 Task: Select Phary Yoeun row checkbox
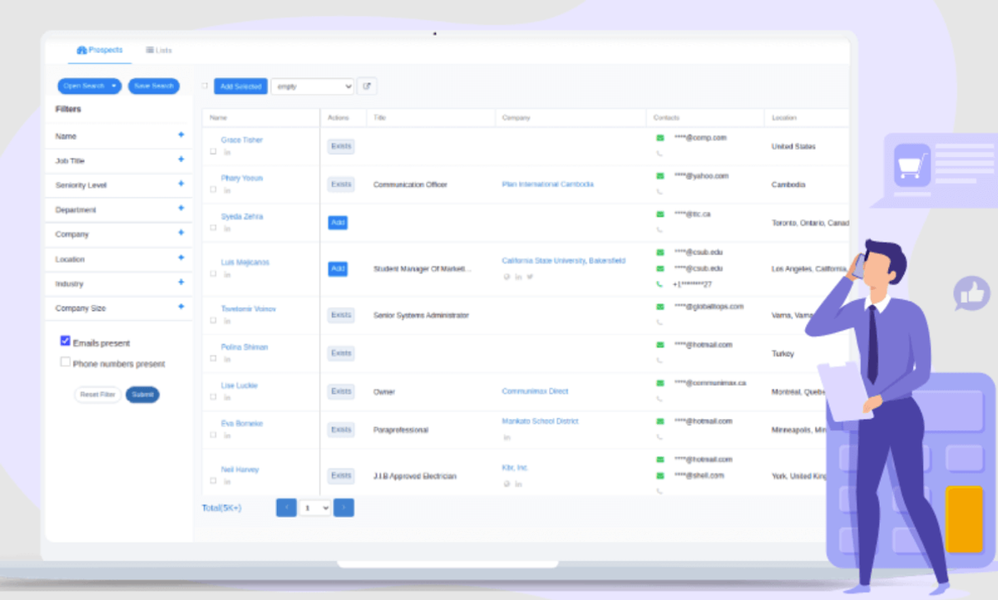pos(213,190)
